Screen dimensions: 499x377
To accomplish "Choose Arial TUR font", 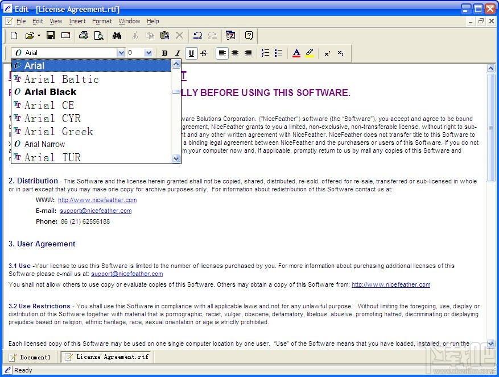I will pyautogui.click(x=92, y=157).
